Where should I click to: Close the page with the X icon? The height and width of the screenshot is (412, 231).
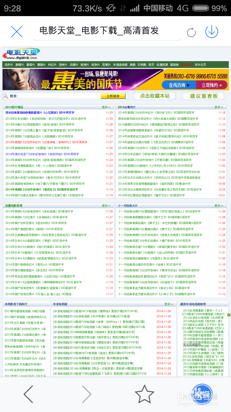tap(17, 32)
